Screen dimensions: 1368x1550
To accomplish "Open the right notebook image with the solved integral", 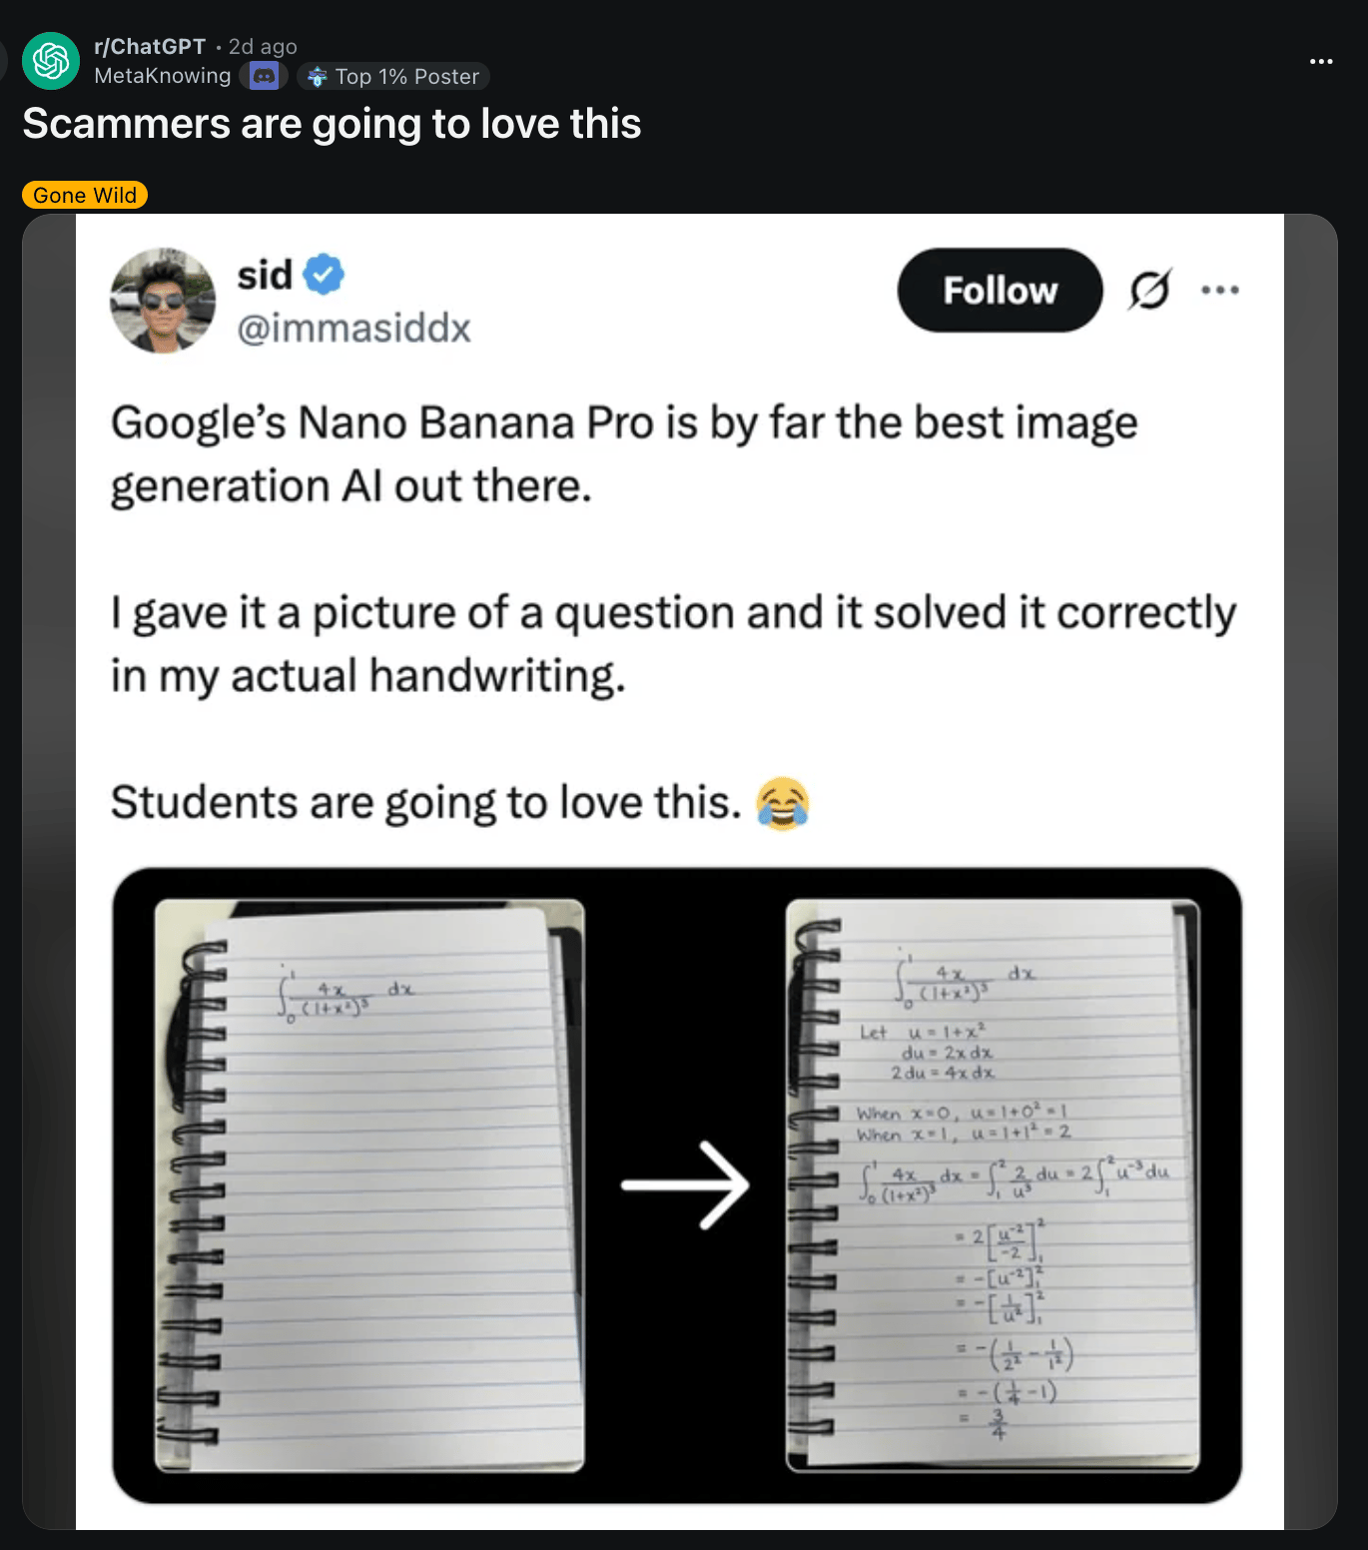I will [993, 1185].
